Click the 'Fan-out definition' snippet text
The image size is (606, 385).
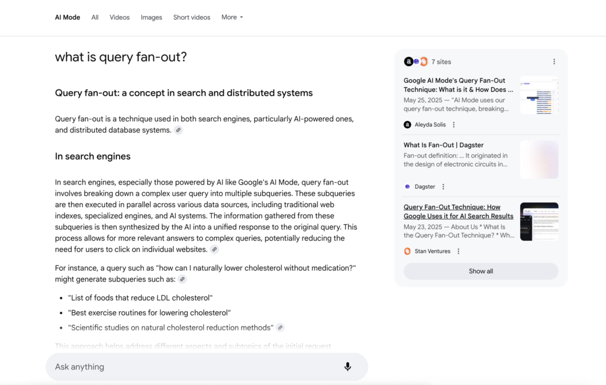456,160
